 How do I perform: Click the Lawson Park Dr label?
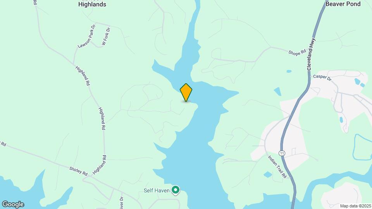(x=86, y=36)
